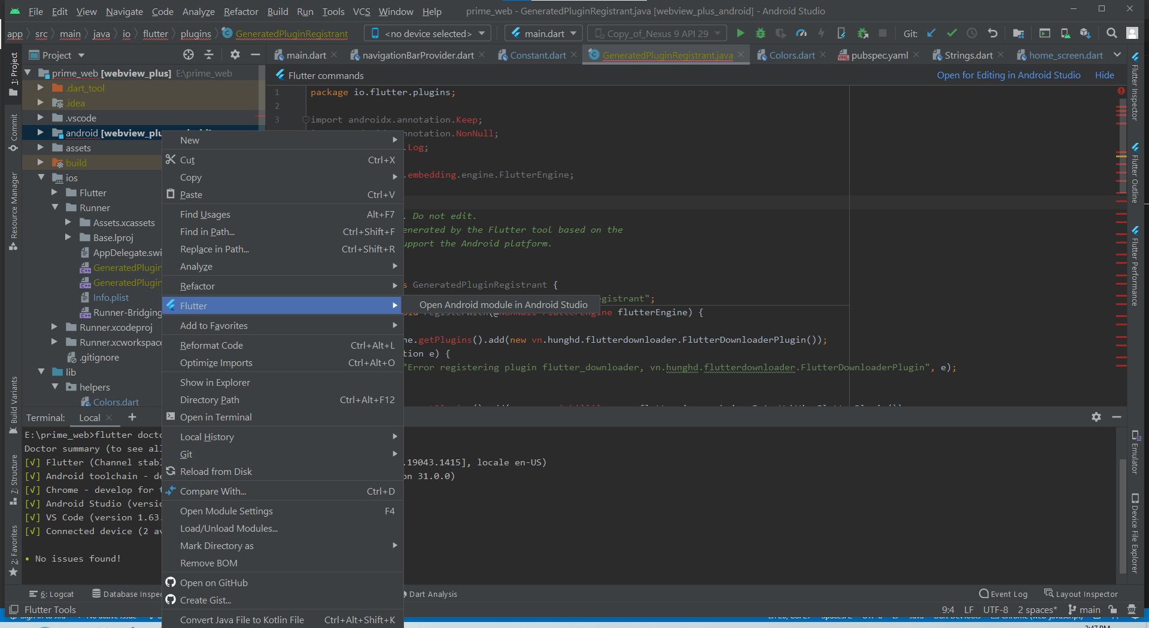Open Project panel settings gear
This screenshot has width=1149, height=628.
(235, 55)
